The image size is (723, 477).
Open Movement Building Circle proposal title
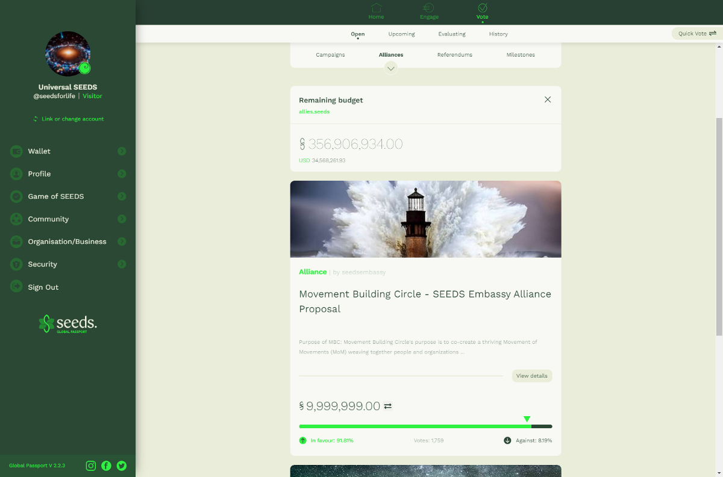click(425, 301)
